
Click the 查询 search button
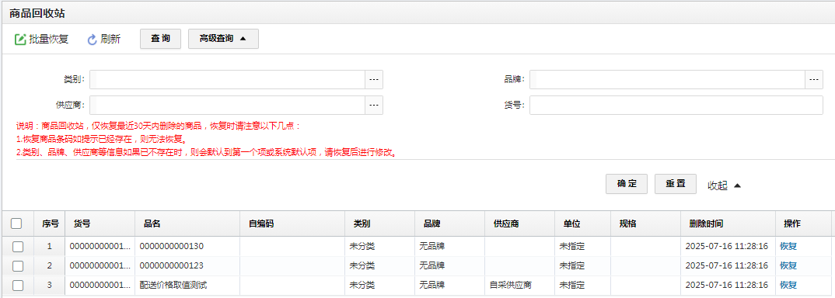click(x=160, y=39)
